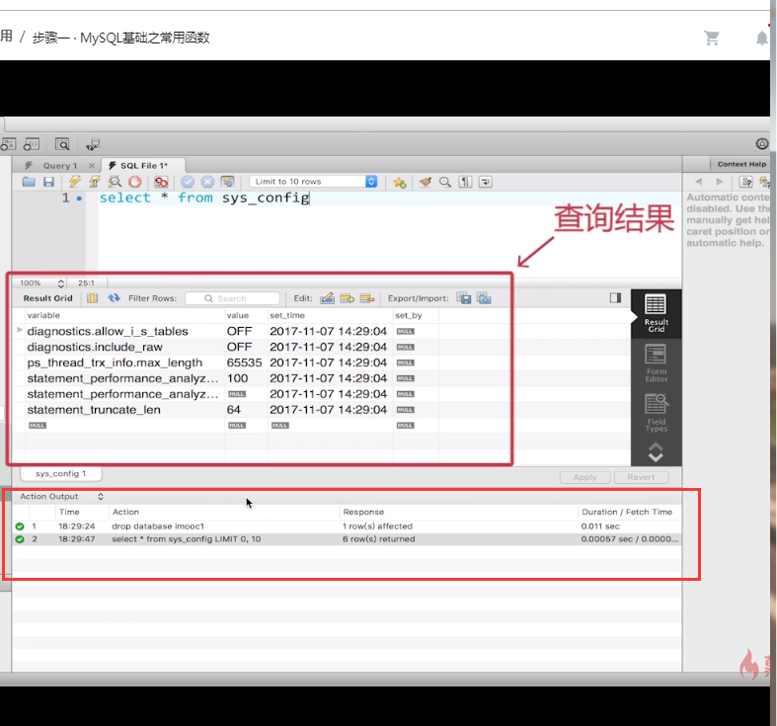Screen dimensions: 777x726
Task: Insert new row icon in Edit group
Action: click(347, 298)
